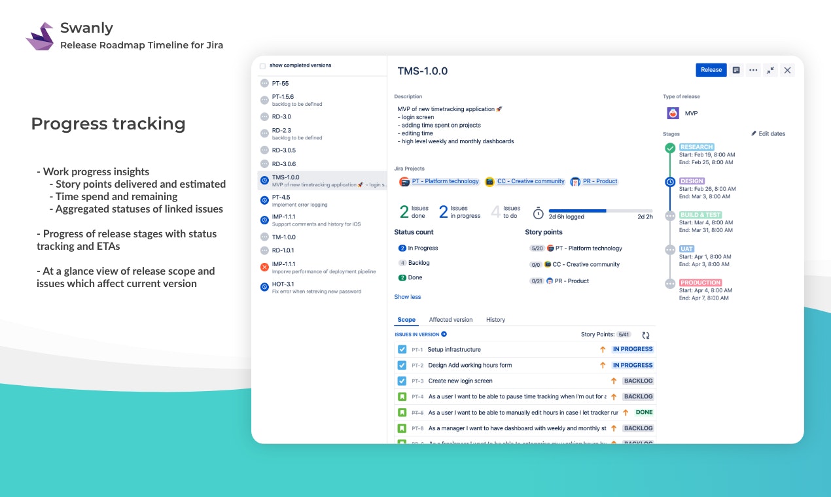The height and width of the screenshot is (497, 831).
Task: Click the Release button
Action: click(x=711, y=70)
